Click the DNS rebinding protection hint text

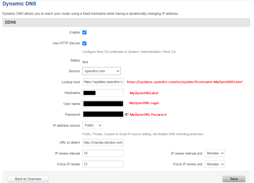[143, 134]
